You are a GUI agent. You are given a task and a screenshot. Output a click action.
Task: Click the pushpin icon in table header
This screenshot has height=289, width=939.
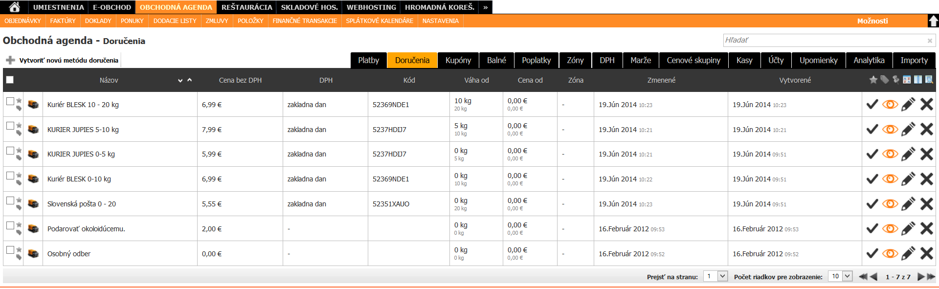895,80
